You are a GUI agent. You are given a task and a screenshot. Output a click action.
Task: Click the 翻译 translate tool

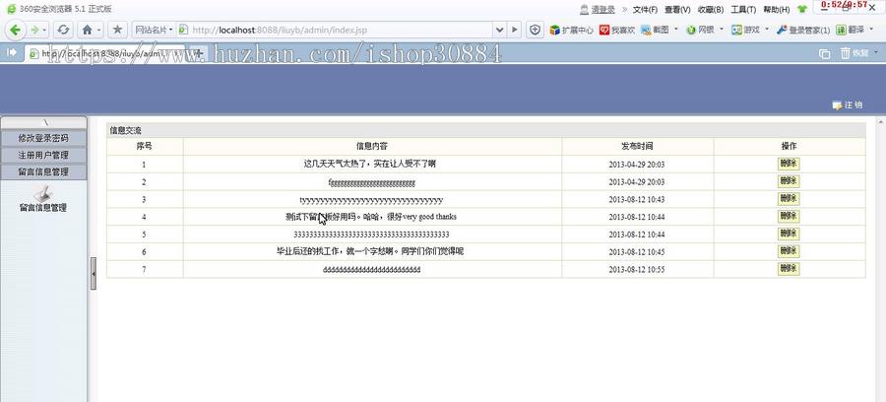(850, 30)
